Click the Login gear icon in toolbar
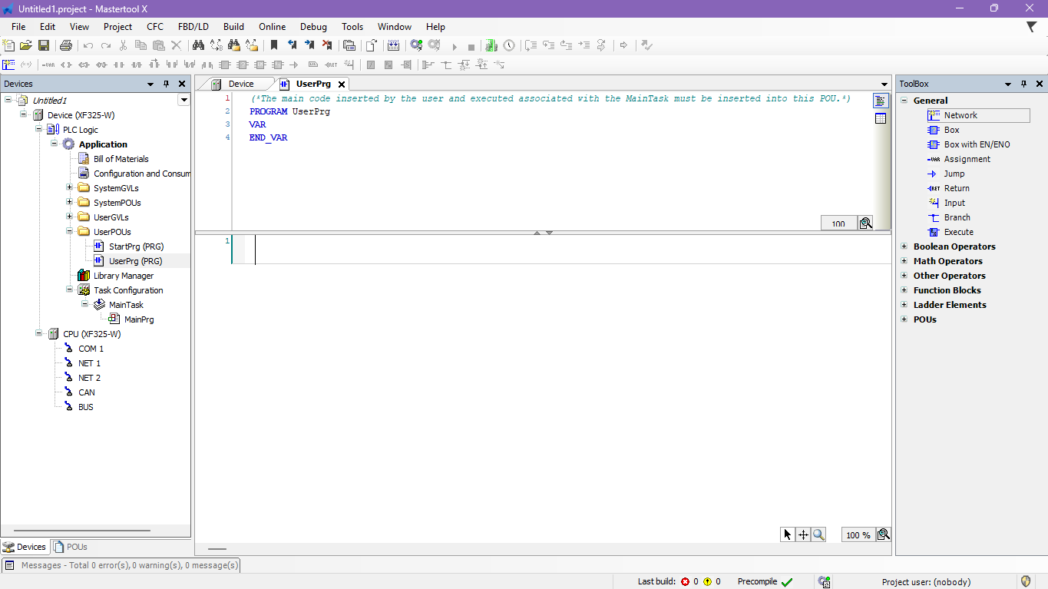Screen dimensions: 1048x589 [416, 46]
